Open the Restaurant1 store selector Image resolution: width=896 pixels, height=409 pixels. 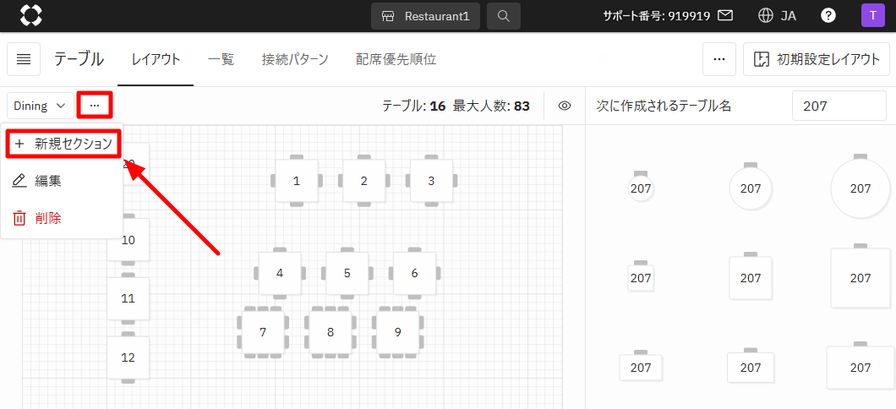click(x=426, y=16)
